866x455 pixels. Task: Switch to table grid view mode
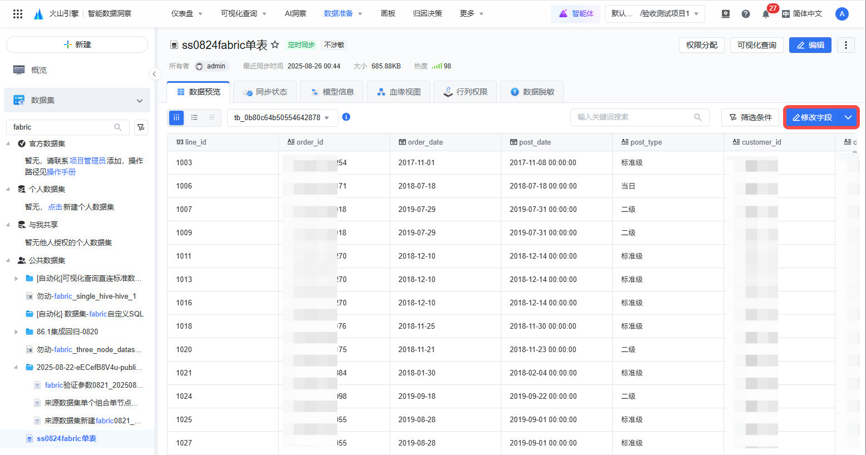176,117
